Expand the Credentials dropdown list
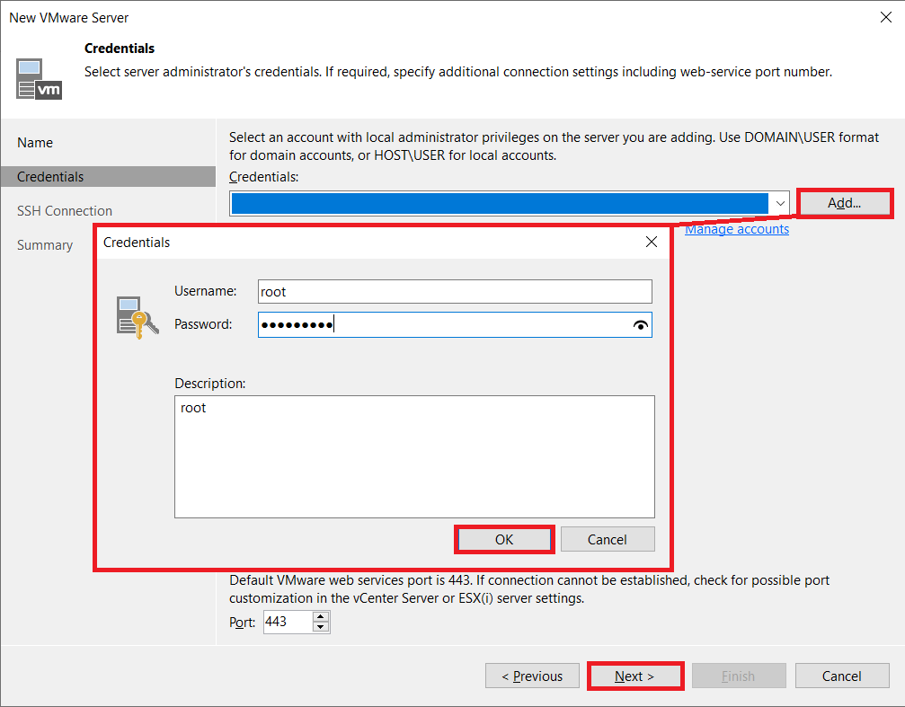The width and height of the screenshot is (905, 707). click(x=779, y=204)
